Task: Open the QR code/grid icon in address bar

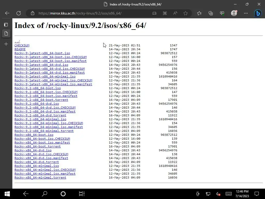Action: coord(165,13)
